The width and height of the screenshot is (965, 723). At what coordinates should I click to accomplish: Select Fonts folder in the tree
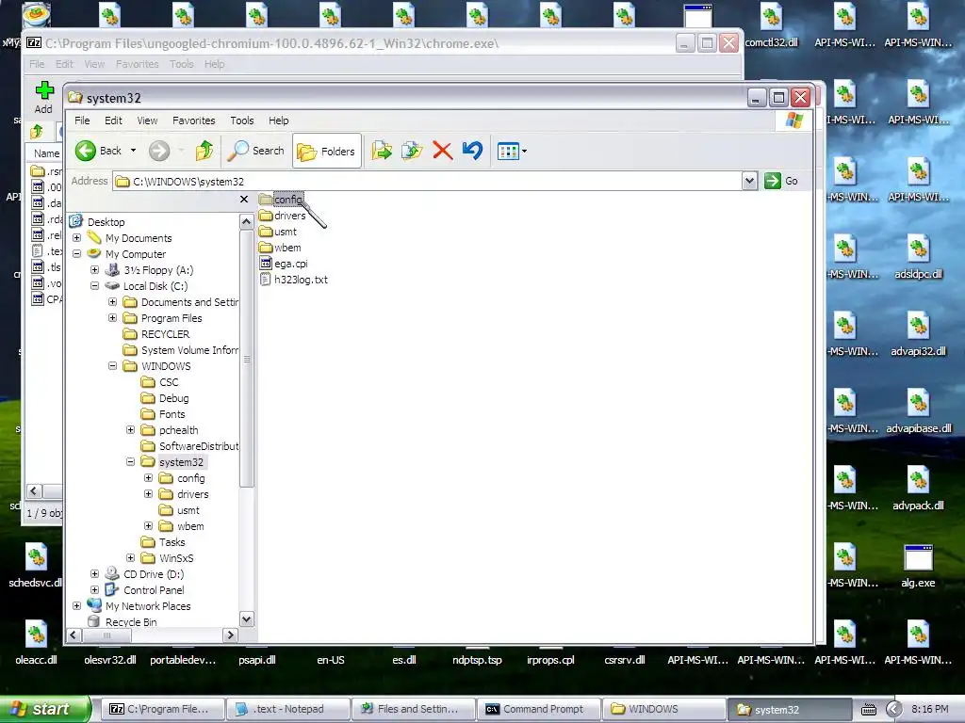tap(163, 414)
